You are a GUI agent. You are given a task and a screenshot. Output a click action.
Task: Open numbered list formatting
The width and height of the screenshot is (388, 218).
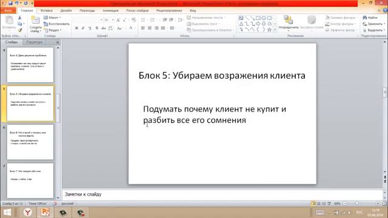[x=153, y=20]
